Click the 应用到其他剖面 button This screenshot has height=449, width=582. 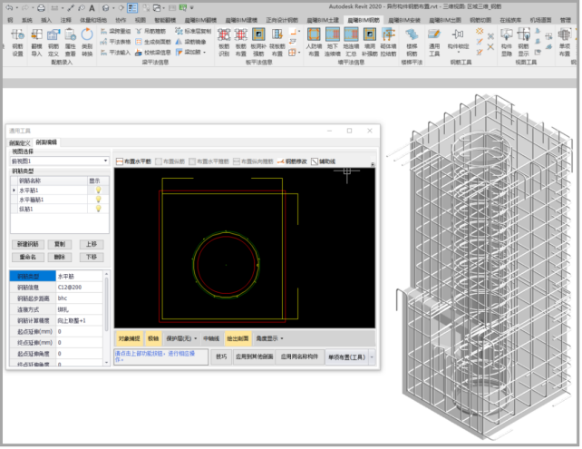(x=253, y=357)
